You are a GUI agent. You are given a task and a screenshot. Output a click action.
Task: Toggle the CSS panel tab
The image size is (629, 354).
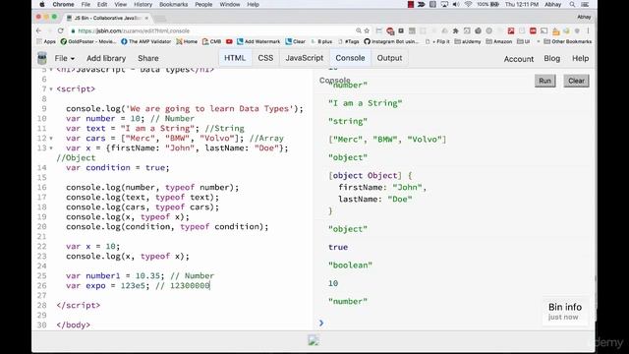265,58
